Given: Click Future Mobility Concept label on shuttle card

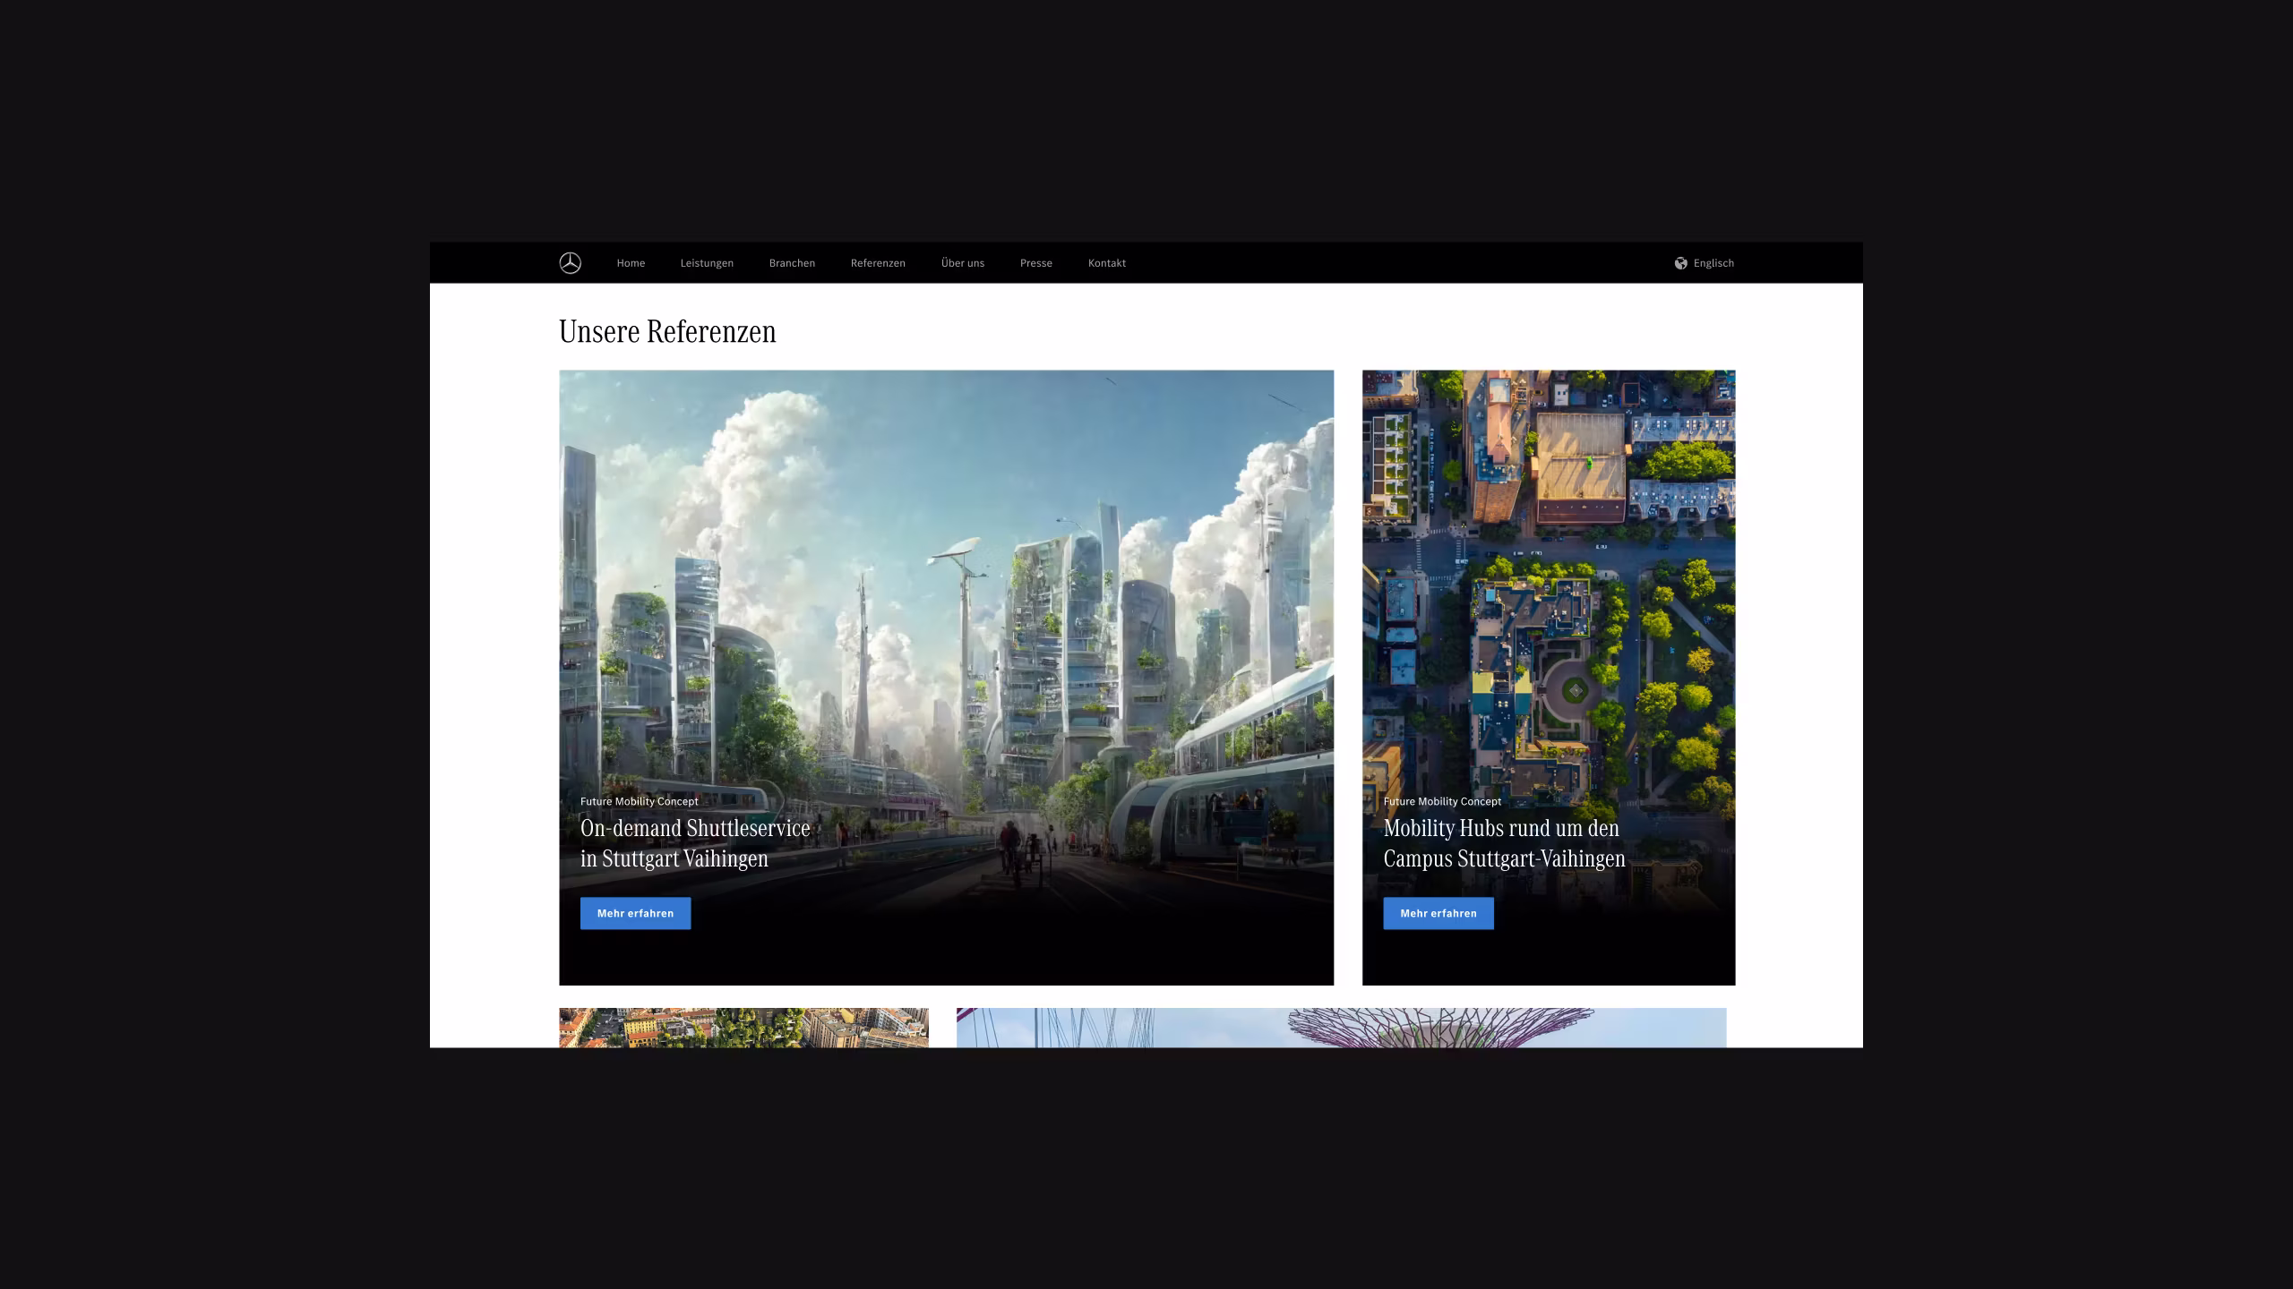Looking at the screenshot, I should pos(639,801).
